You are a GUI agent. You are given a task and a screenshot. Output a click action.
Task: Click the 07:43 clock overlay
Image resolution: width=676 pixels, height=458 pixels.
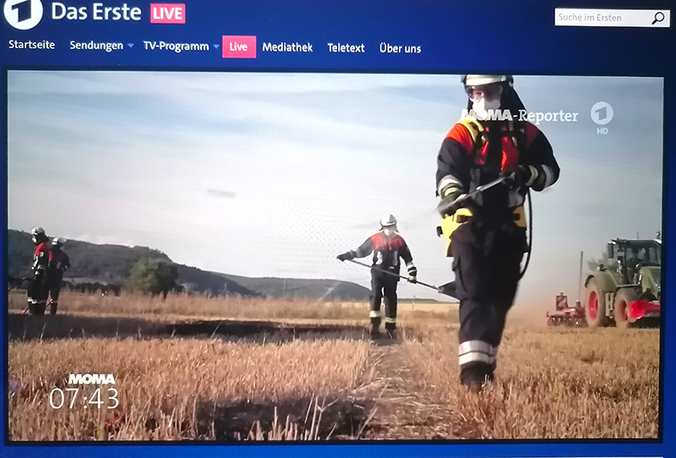coord(84,398)
